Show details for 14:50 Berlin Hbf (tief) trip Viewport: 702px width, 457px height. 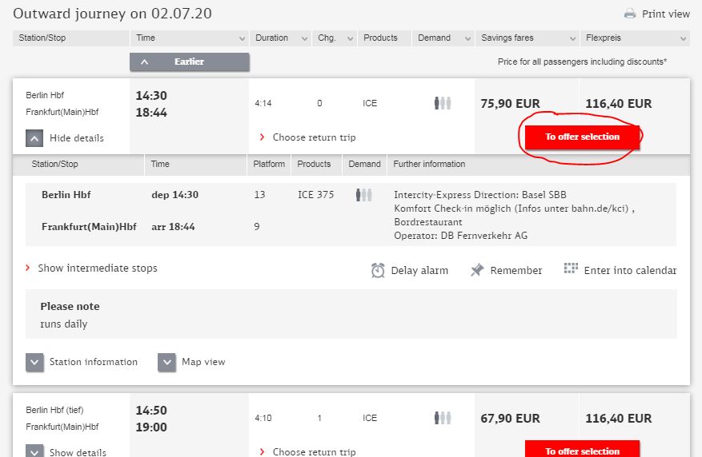click(34, 452)
